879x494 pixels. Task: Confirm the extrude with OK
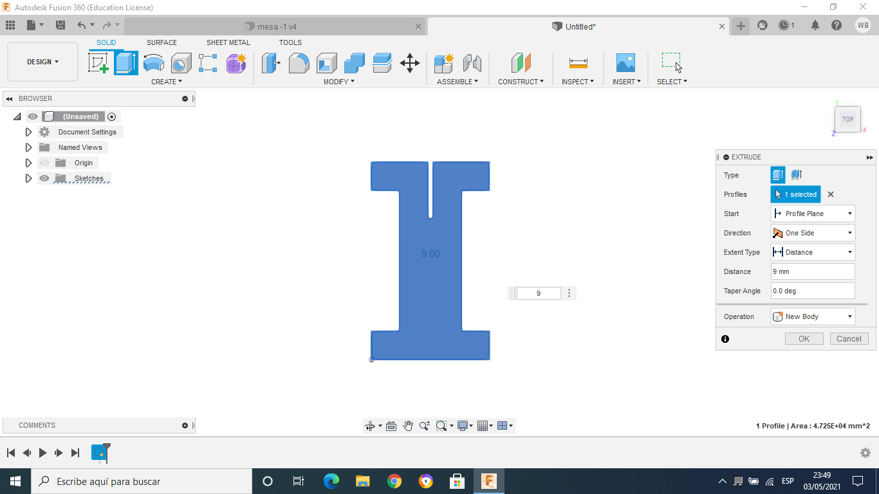coord(804,339)
